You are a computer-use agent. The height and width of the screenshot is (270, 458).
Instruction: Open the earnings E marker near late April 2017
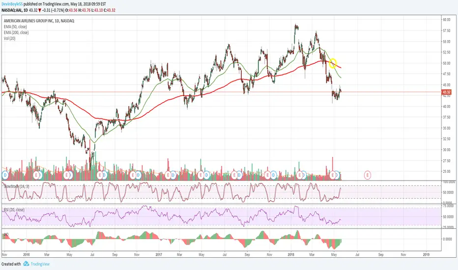[200, 175]
